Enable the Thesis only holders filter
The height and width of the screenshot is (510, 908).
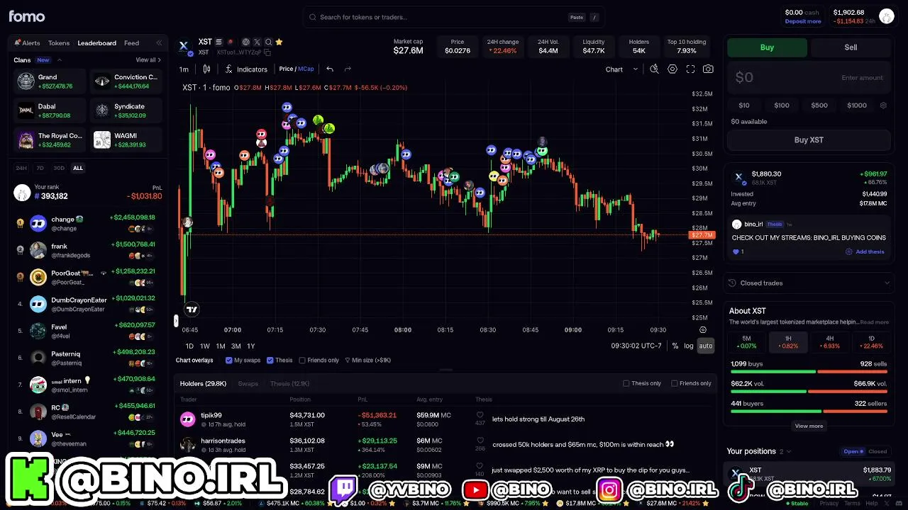pyautogui.click(x=626, y=383)
